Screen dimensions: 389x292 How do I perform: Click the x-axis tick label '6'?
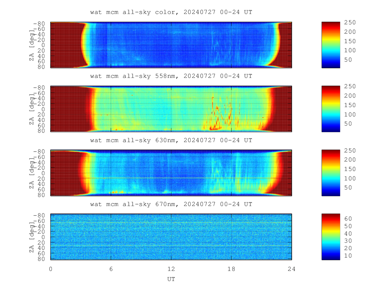coord(111,269)
